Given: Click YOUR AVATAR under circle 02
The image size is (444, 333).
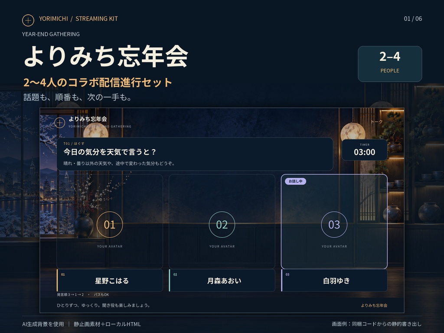Looking at the screenshot, I should (x=222, y=246).
